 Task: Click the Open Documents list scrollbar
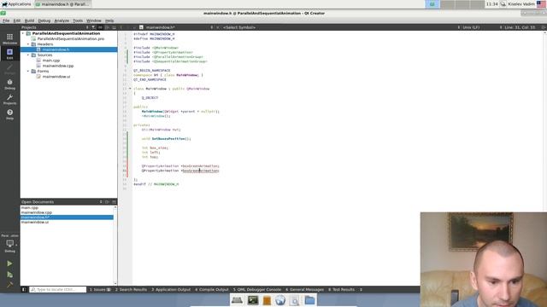click(115, 246)
